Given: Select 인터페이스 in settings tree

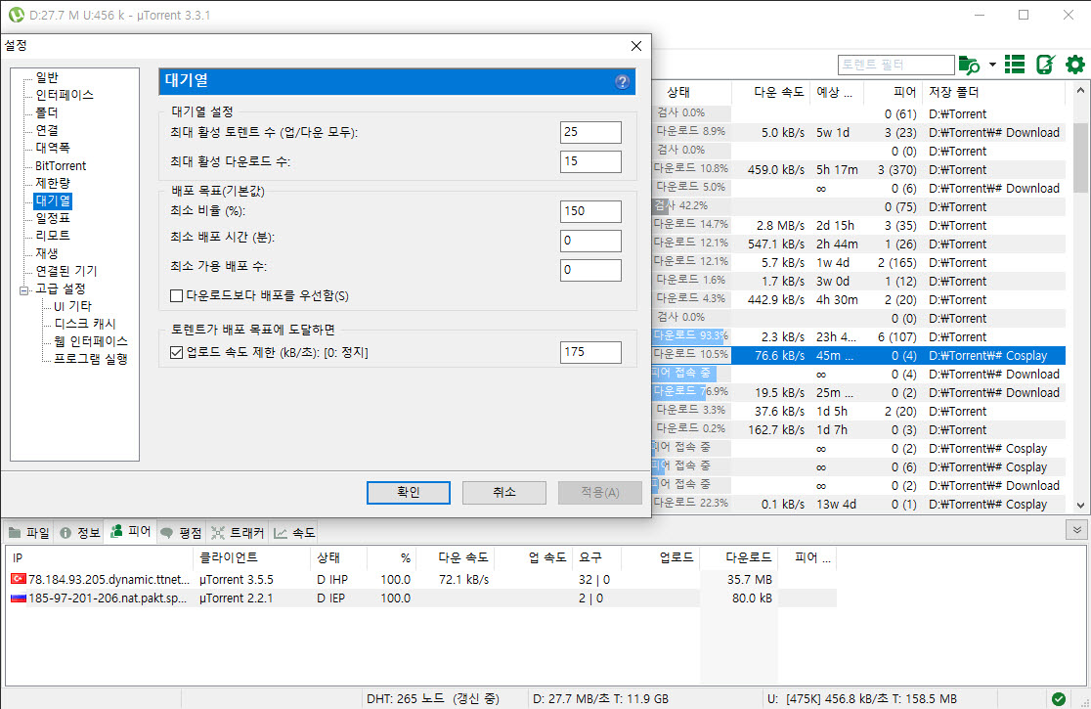Looking at the screenshot, I should [x=64, y=95].
